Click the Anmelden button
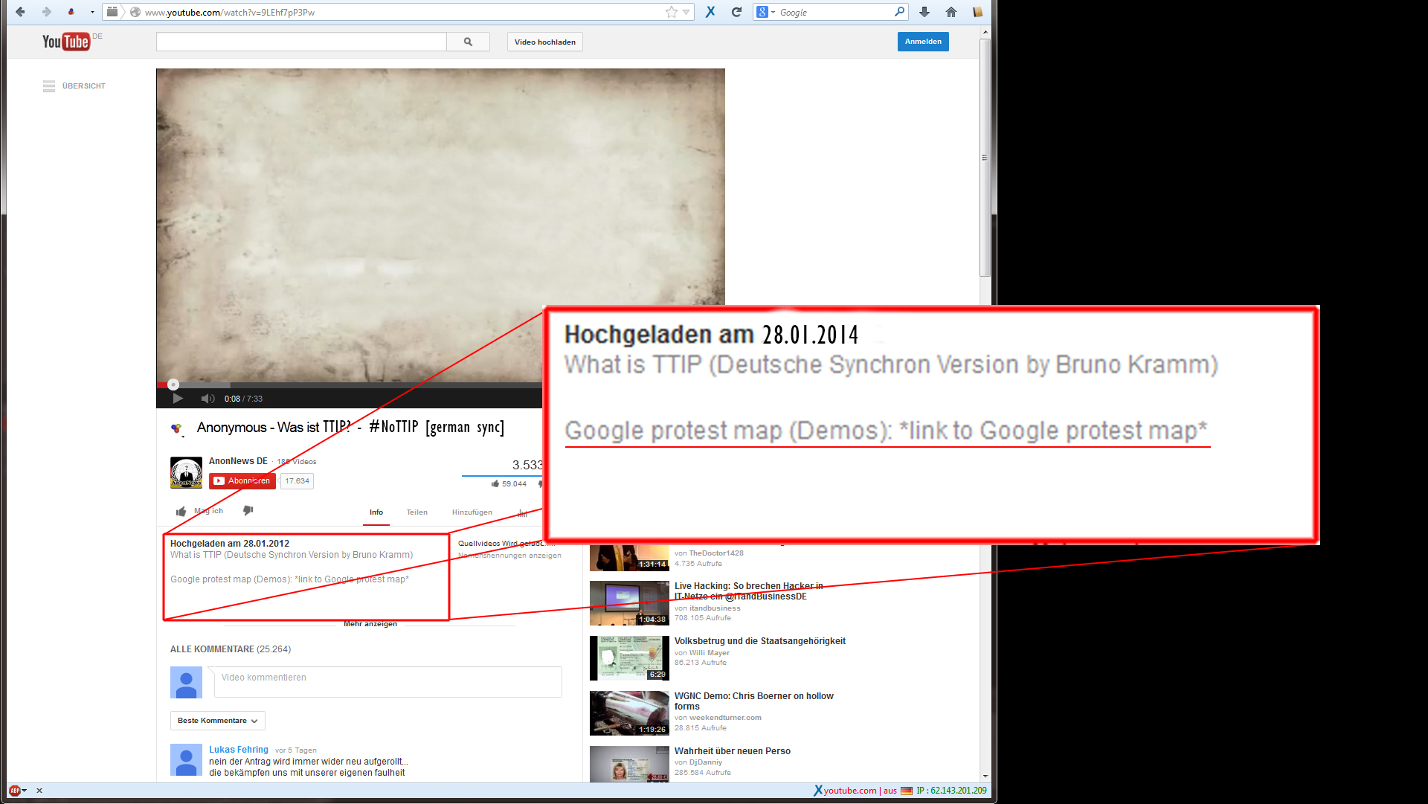Screen dimensions: 1428x804 click(x=922, y=42)
